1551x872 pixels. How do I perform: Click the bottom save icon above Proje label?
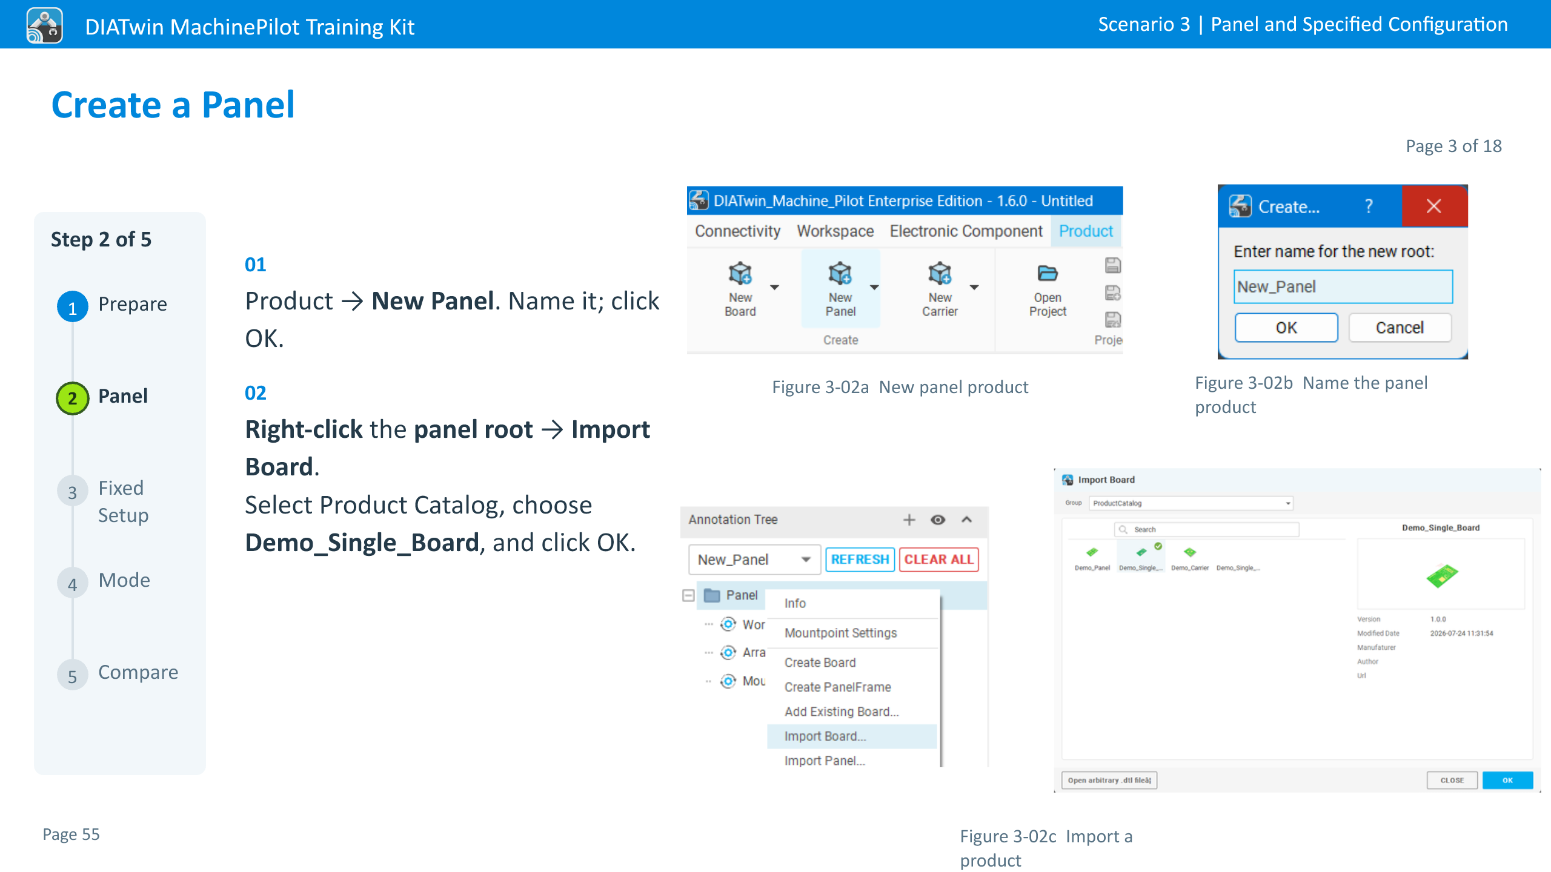1113,320
